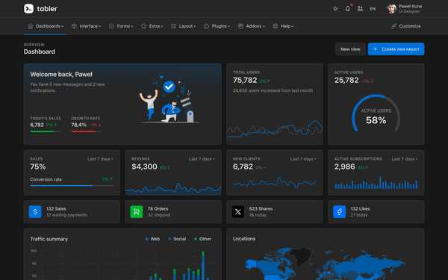
Task: Click the Revenue line chart
Action: point(173,189)
